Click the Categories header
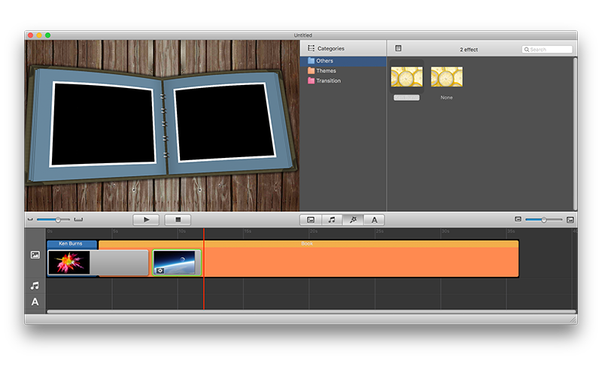Viewport: 602px width, 376px height. tap(330, 48)
